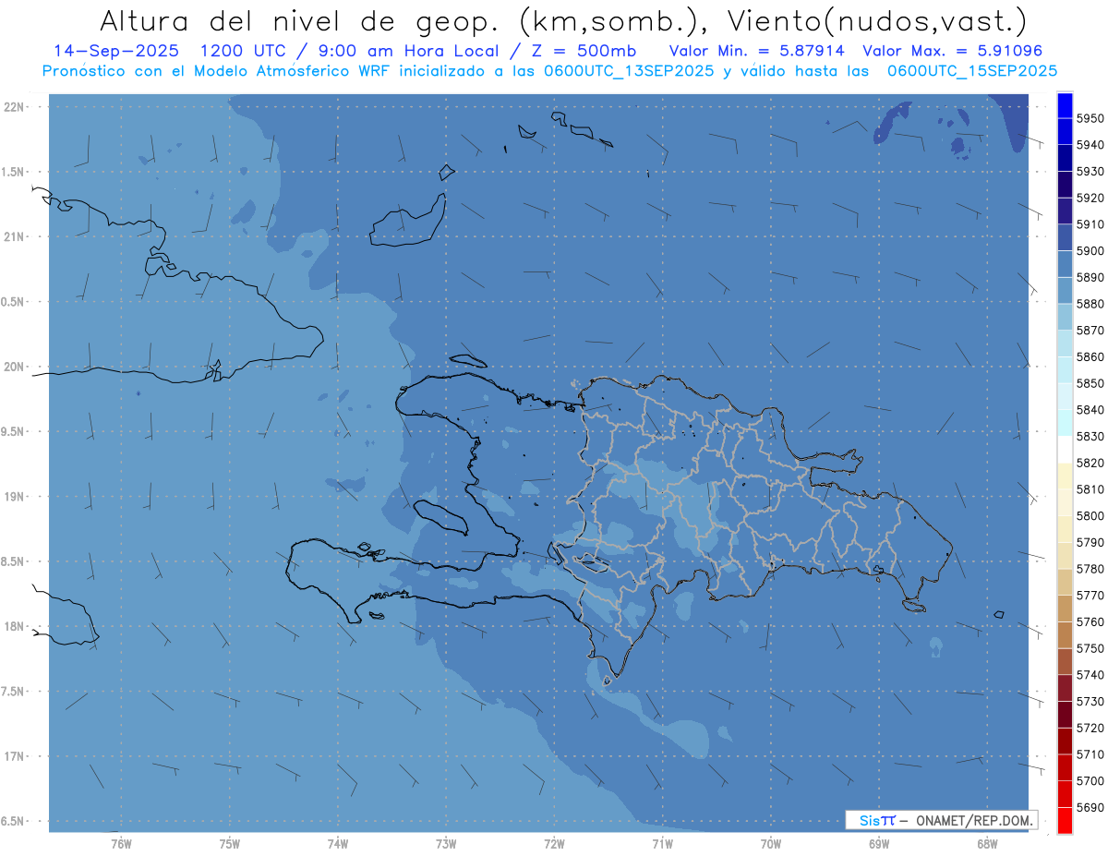This screenshot has width=1108, height=856.
Task: Click the longitude label '76W'
Action: pos(121,843)
